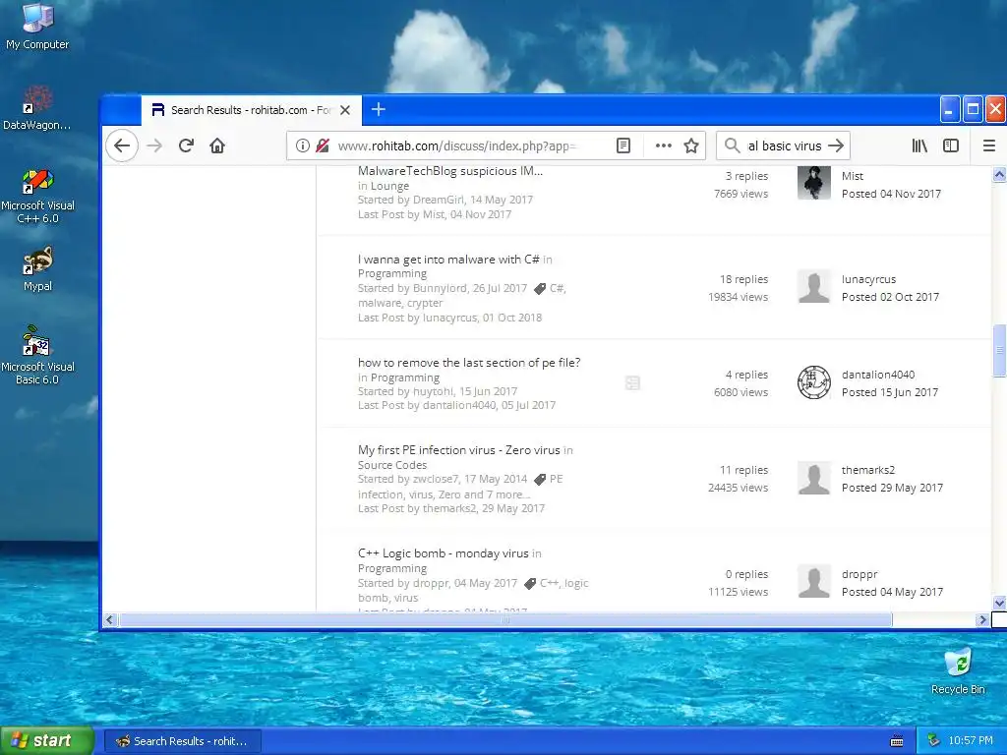
Task: Click 'Started by' huytohi user link
Action: point(434,391)
